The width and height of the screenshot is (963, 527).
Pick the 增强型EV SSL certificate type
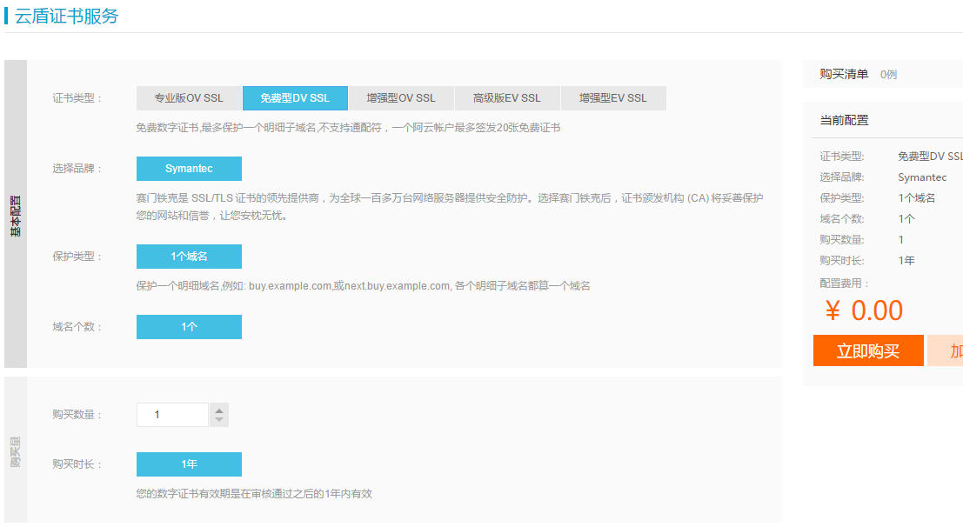[613, 98]
